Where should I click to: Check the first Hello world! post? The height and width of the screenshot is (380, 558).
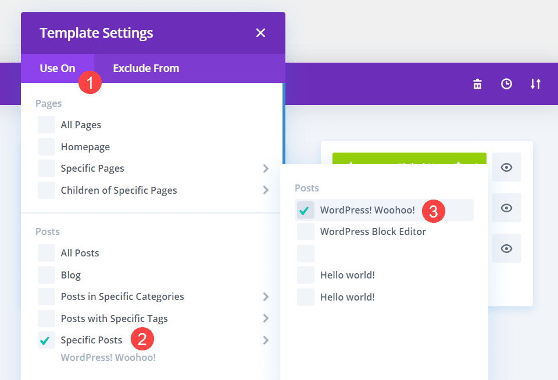(305, 274)
